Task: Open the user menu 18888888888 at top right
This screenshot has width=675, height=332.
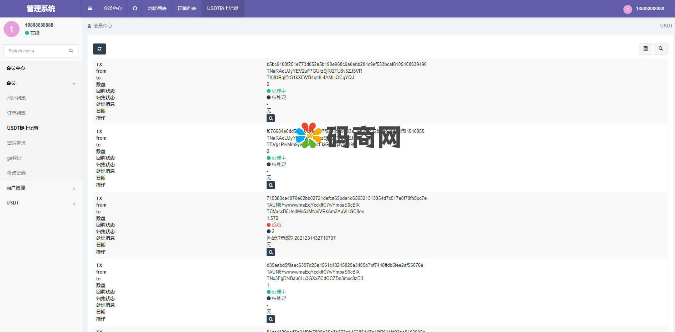Action: click(x=645, y=9)
